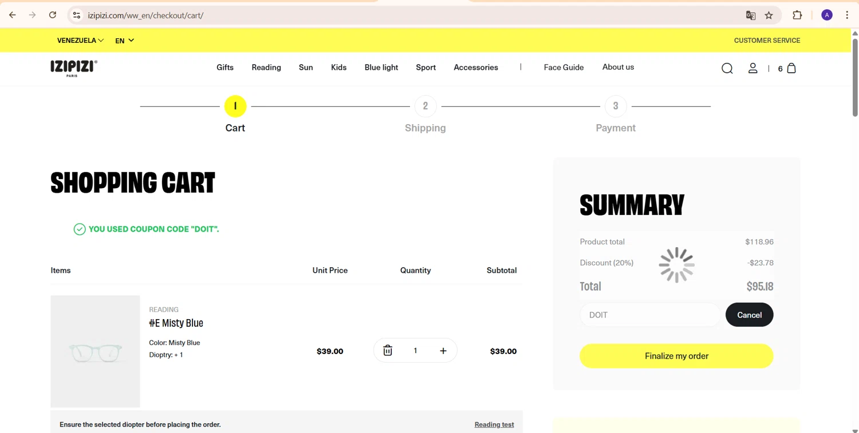Image resolution: width=859 pixels, height=433 pixels.
Task: Click the Color: Misty Blue text
Action: pos(175,343)
